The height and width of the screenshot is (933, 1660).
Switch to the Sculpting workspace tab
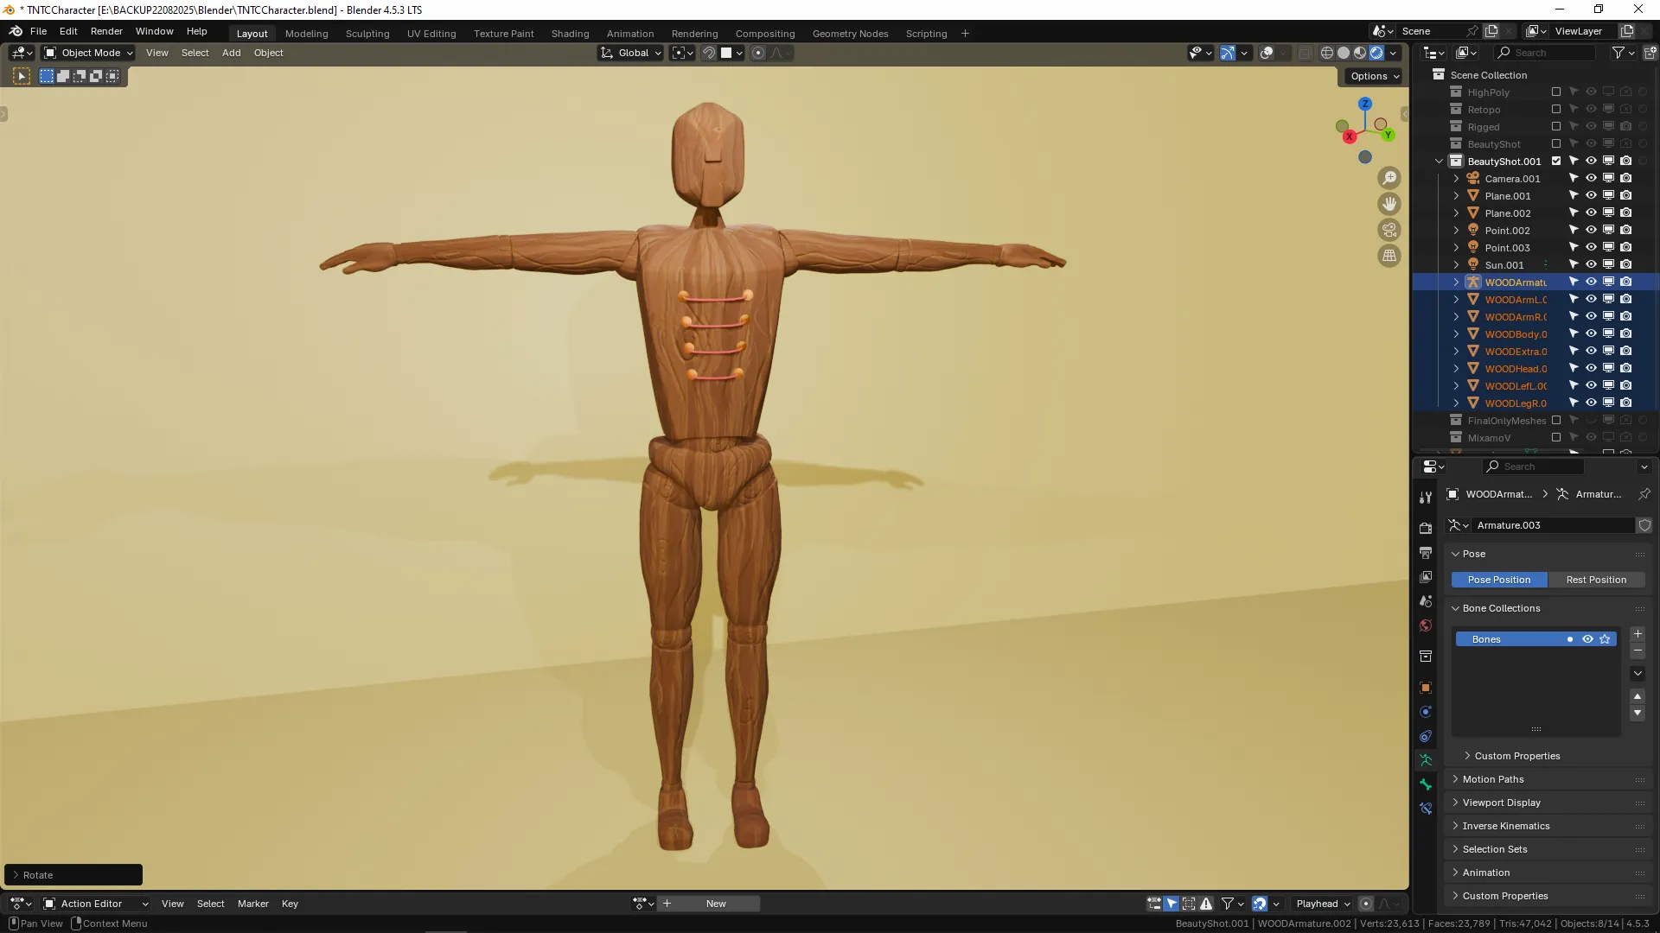tap(367, 34)
